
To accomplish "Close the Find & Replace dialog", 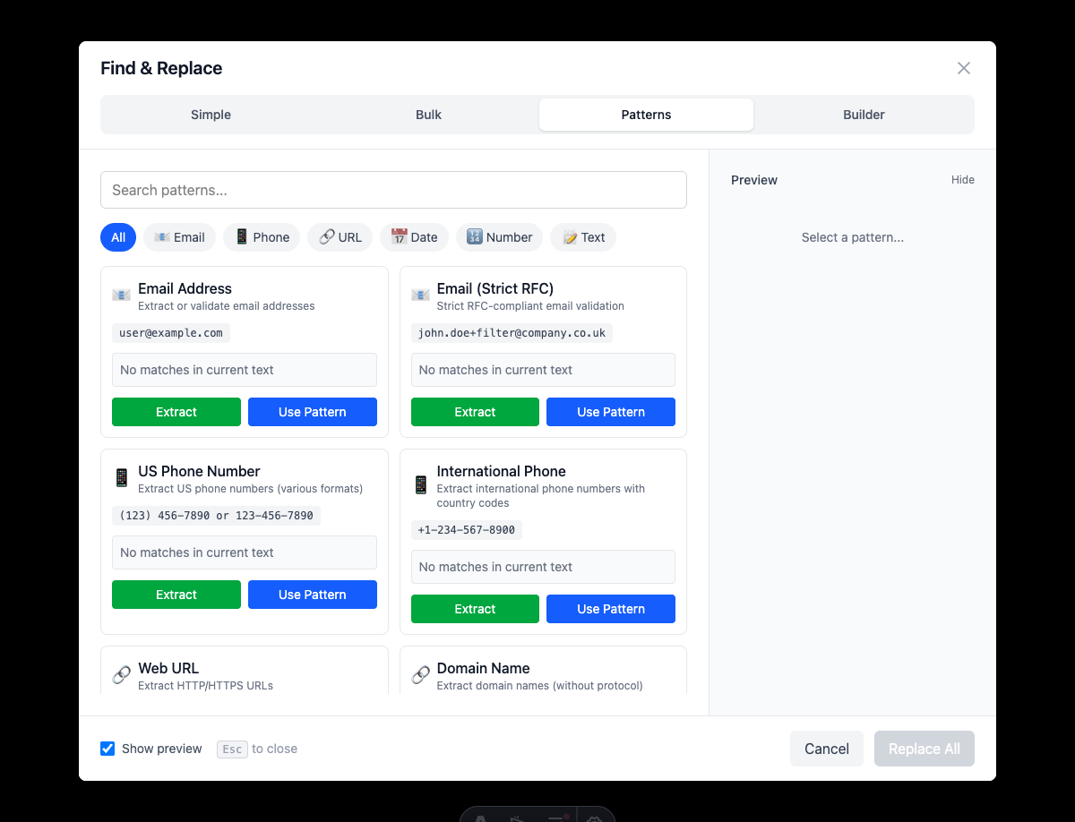I will point(963,68).
